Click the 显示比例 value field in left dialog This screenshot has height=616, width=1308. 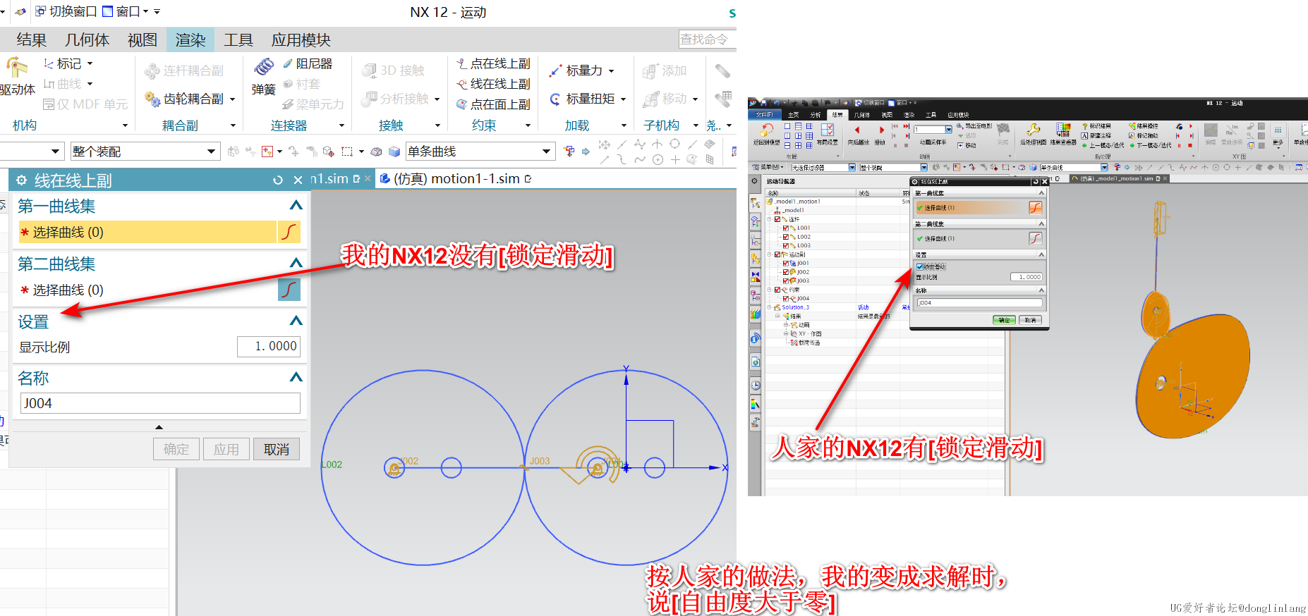pyautogui.click(x=268, y=346)
